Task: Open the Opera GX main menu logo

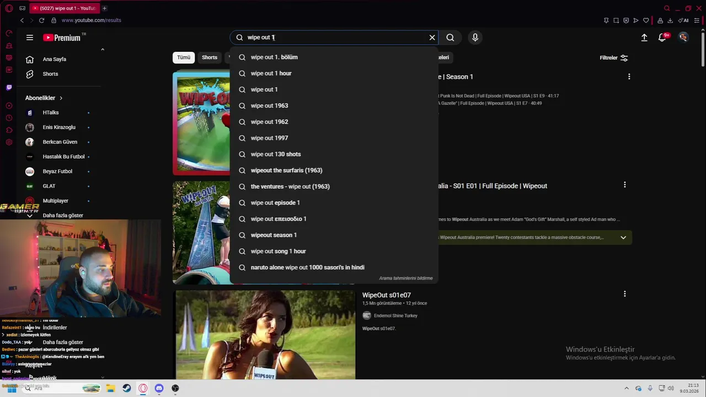Action: click(x=9, y=8)
